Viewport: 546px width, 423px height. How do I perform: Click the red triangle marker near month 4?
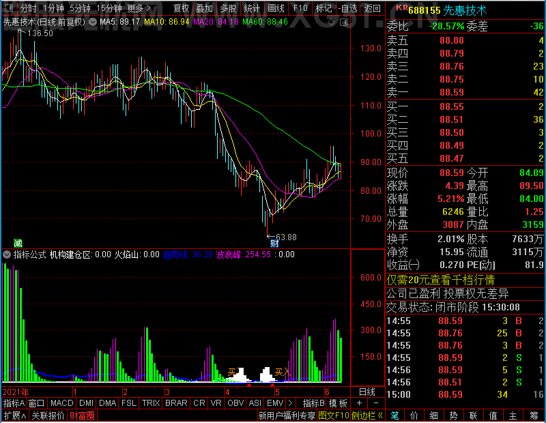[x=249, y=385]
